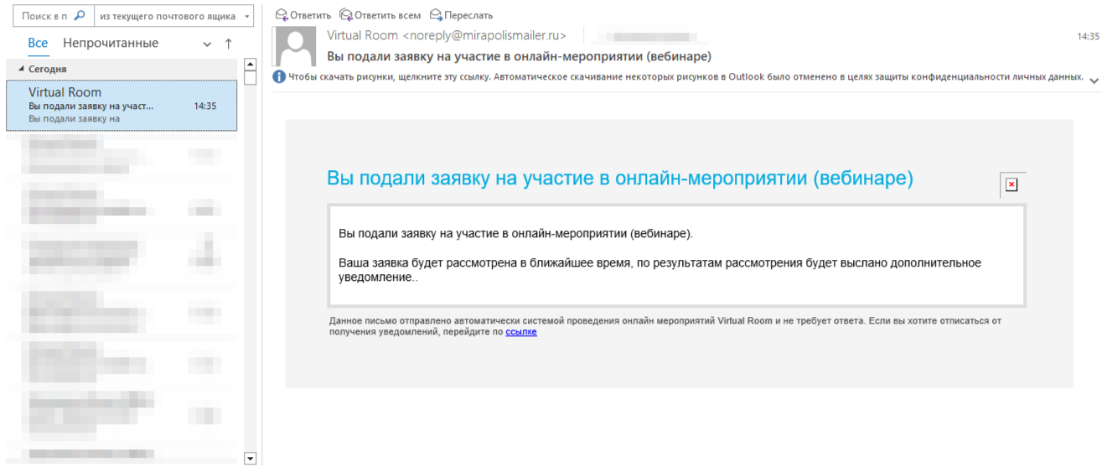1107x467 pixels.
Task: Switch to the Все tab
Action: coord(38,43)
